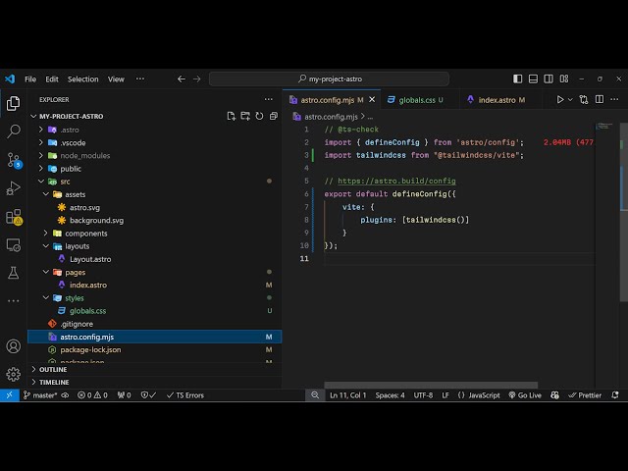Click the code minimap preview

[604, 127]
